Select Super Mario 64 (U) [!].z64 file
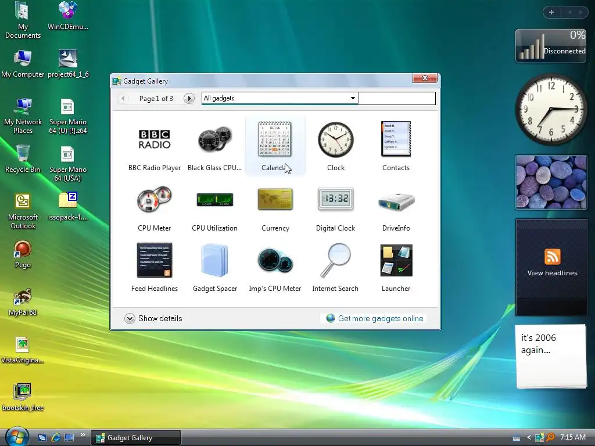 click(68, 116)
